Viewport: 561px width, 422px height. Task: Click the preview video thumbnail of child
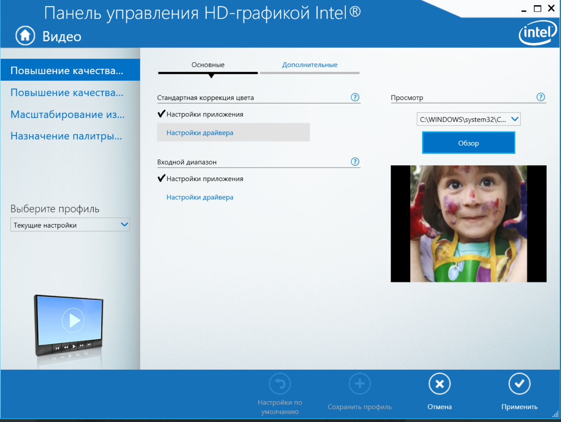pyautogui.click(x=468, y=224)
